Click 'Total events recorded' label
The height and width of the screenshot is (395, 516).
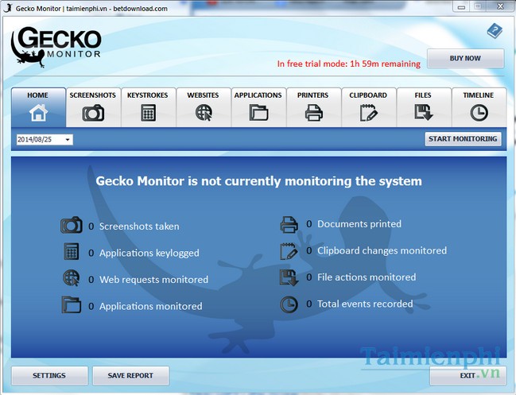(365, 304)
